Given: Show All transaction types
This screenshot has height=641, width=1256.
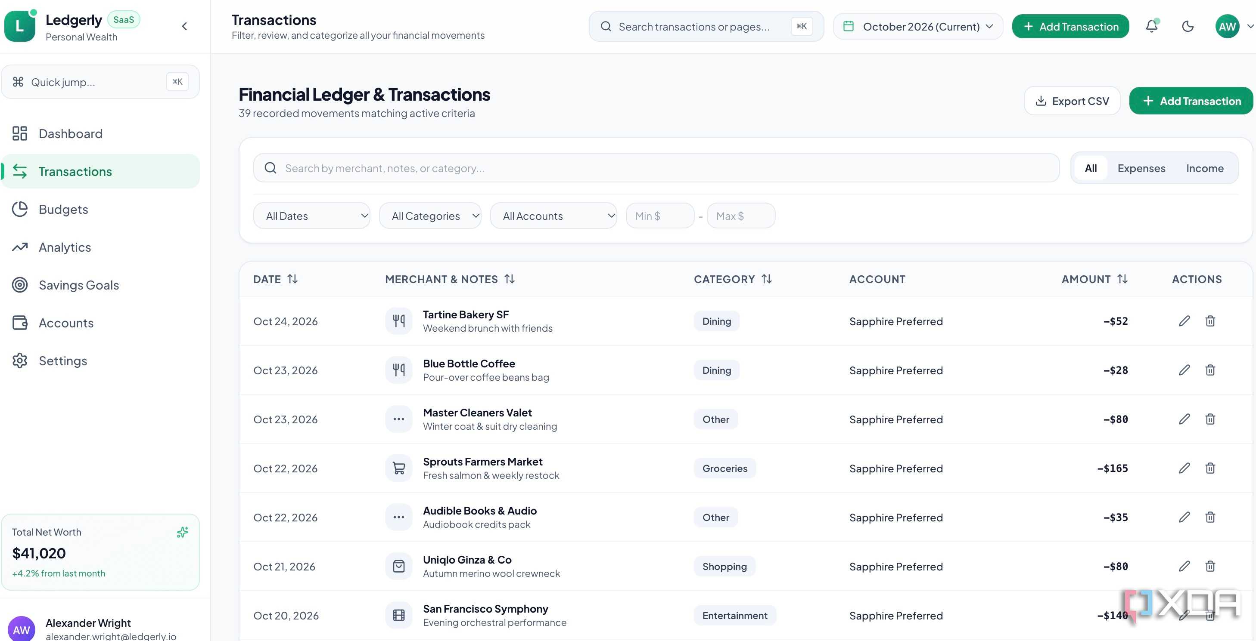Looking at the screenshot, I should click(x=1091, y=168).
